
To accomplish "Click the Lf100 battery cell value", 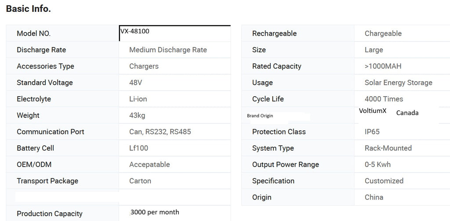I will coord(138,148).
